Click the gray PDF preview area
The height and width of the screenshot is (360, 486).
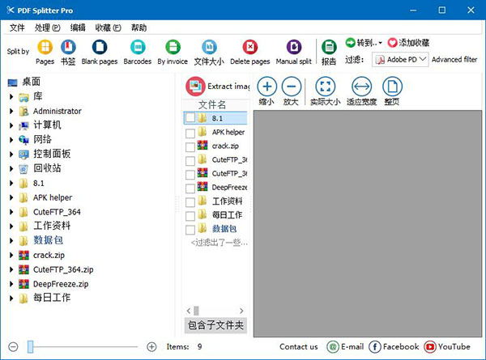pos(368,223)
